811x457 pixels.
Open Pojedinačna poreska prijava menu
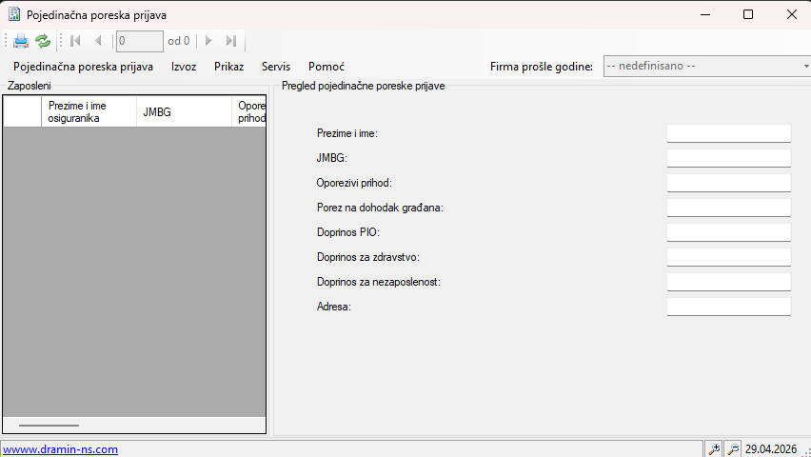(83, 67)
